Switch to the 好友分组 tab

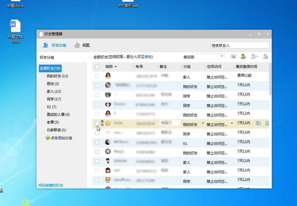54,45
